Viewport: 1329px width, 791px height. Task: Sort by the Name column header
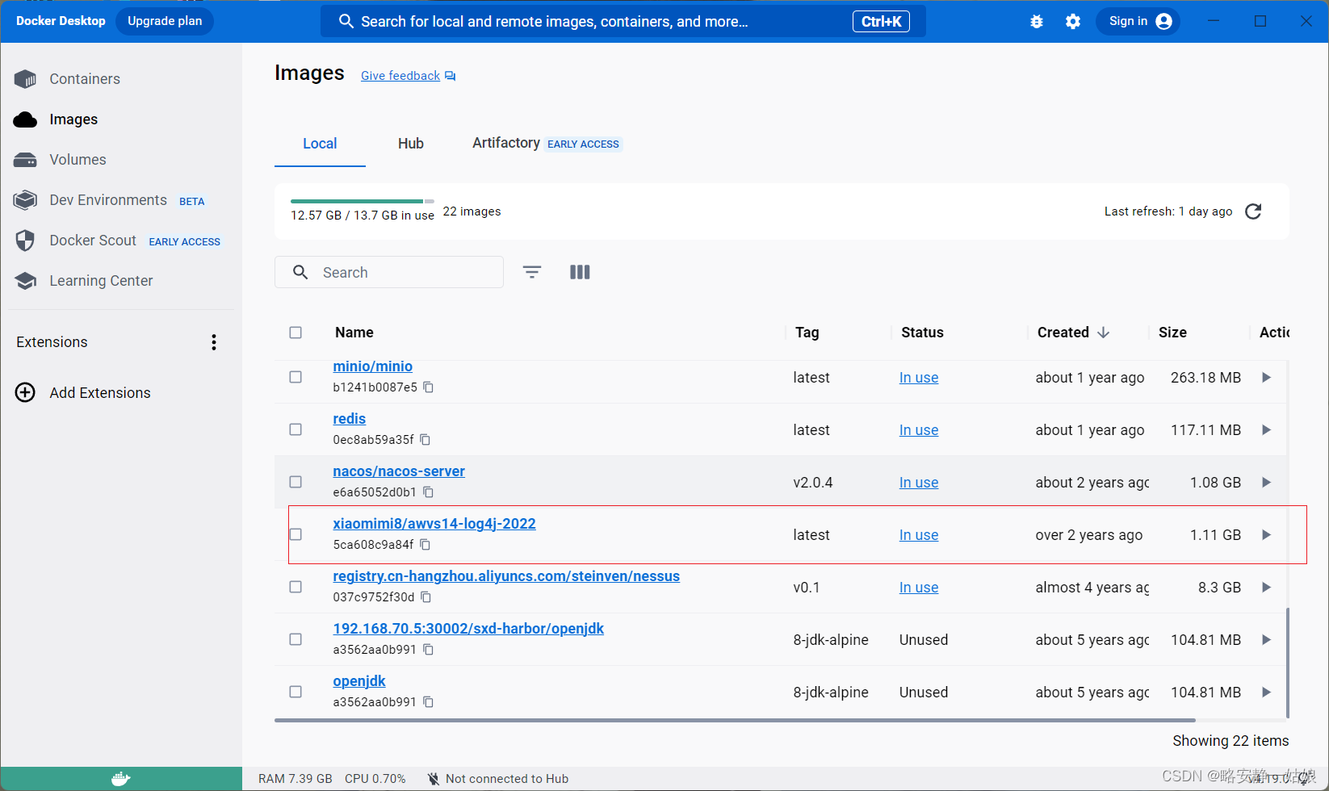pyautogui.click(x=354, y=333)
